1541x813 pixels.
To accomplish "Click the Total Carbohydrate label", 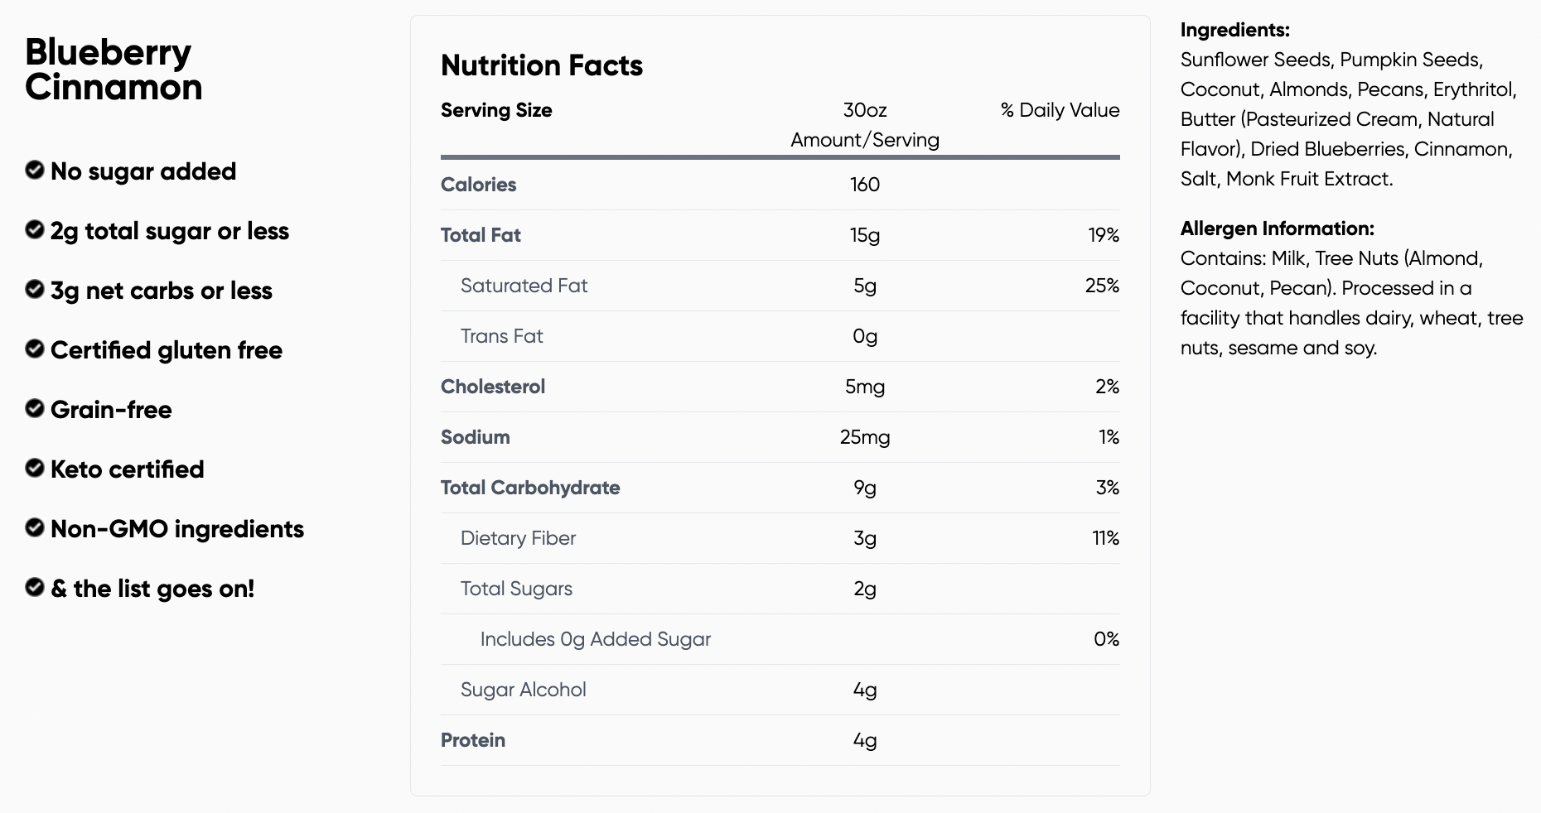I will (530, 488).
